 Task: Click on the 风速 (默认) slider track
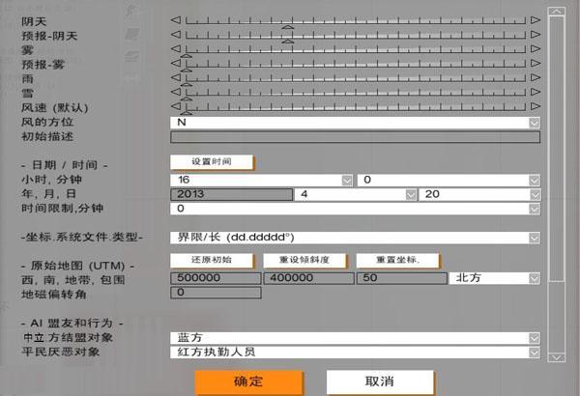(x=356, y=107)
